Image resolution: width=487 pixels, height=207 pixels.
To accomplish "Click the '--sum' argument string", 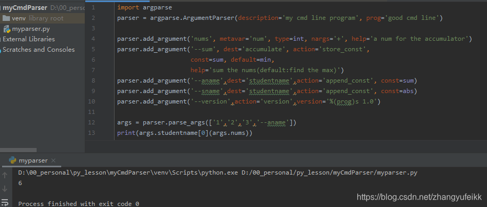I will (203, 49).
